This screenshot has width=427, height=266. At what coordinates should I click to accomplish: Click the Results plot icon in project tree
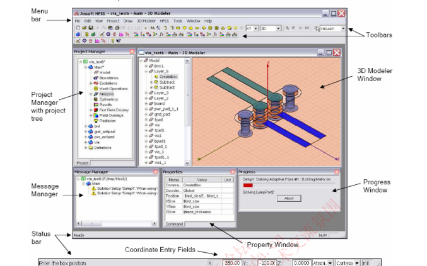[x=96, y=104]
